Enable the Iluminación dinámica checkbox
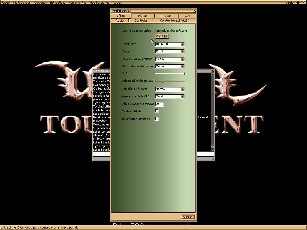This screenshot has height=230, width=307. pos(157,119)
